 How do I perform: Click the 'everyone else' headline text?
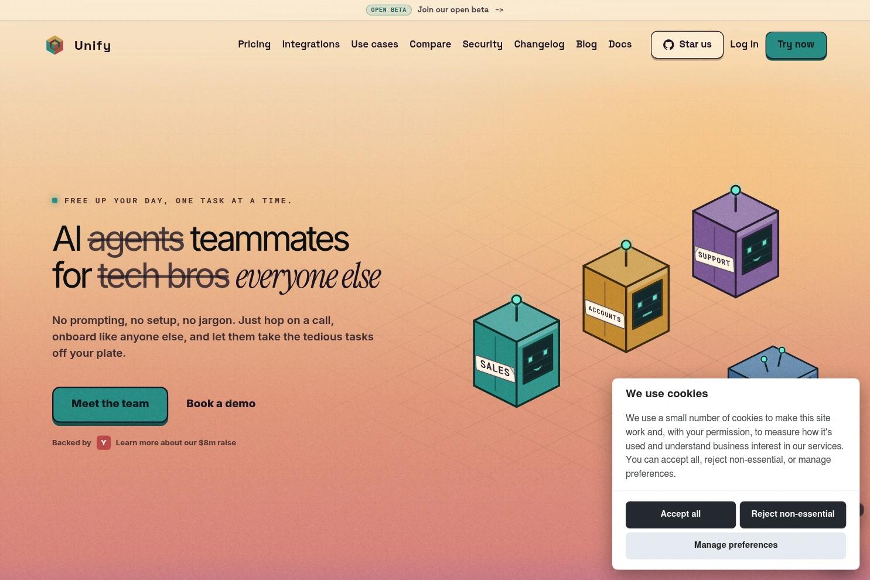click(x=308, y=277)
